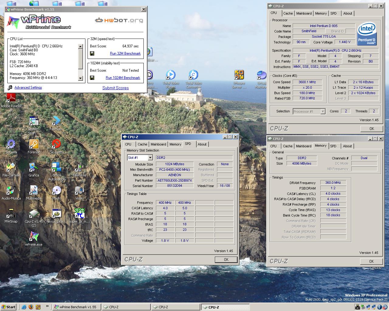This screenshot has height=311, width=389.
Task: Click the Submit Scores link
Action: pos(115,88)
